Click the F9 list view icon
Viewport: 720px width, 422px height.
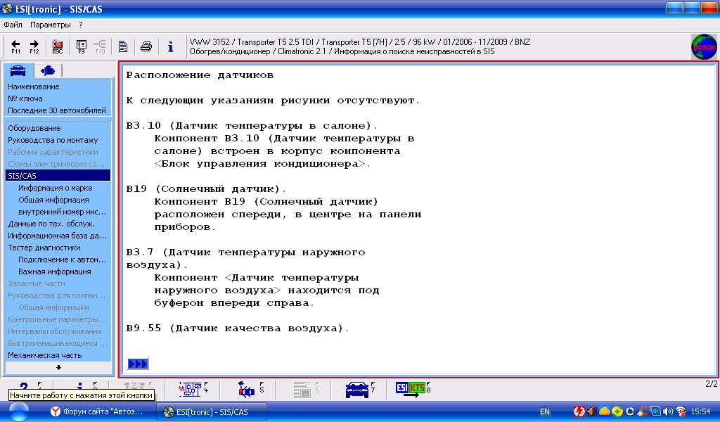tap(82, 46)
